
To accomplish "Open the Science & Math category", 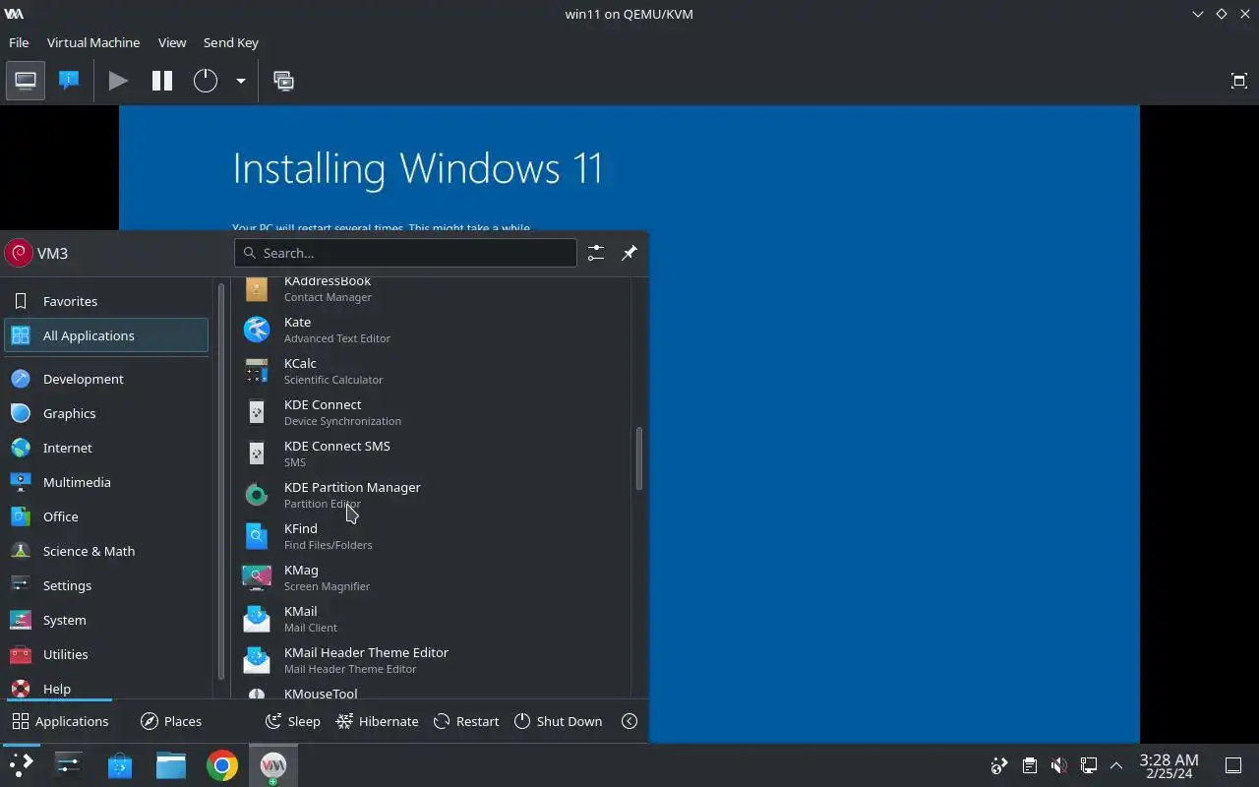I will (106, 551).
